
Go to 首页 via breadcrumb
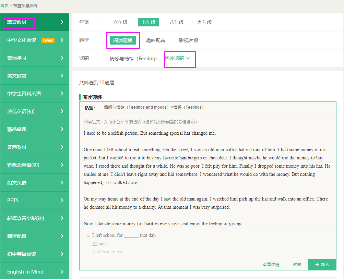(x=4, y=6)
